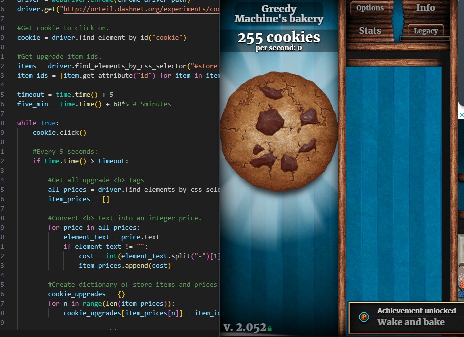Click the 'item_ids = [item.get_attribute' line
This screenshot has height=337, width=464.
[118, 75]
